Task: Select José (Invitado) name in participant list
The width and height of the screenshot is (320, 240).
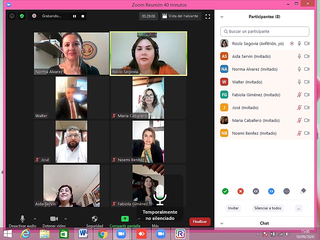Action: [245, 107]
